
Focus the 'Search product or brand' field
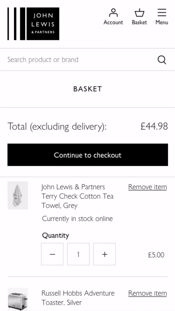coord(79,60)
